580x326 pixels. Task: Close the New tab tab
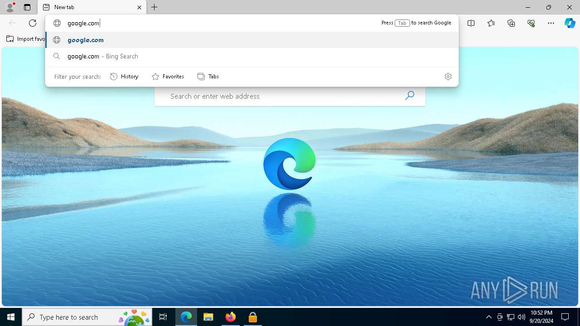coord(139,7)
